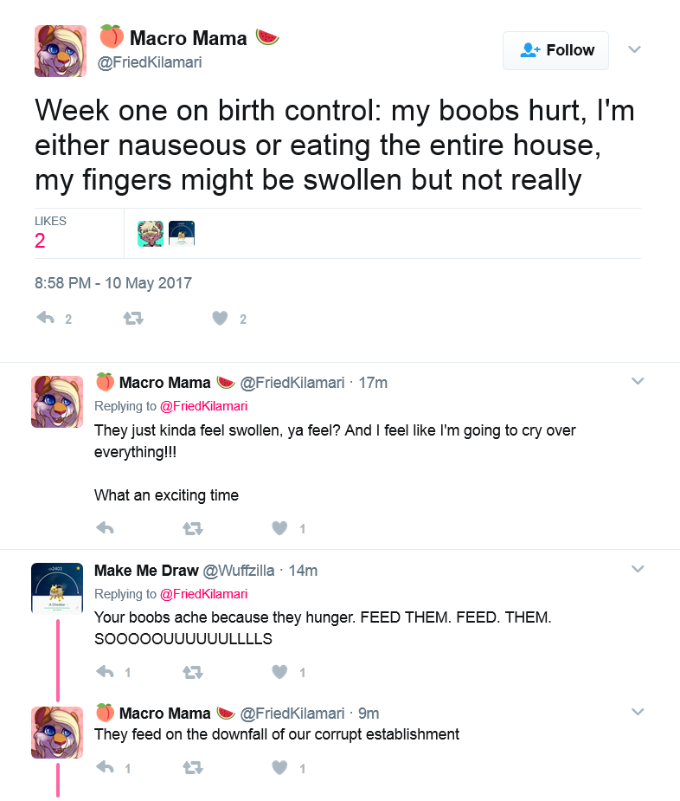The image size is (680, 801).
Task: Like the 'cry over everything' reply
Action: [279, 527]
